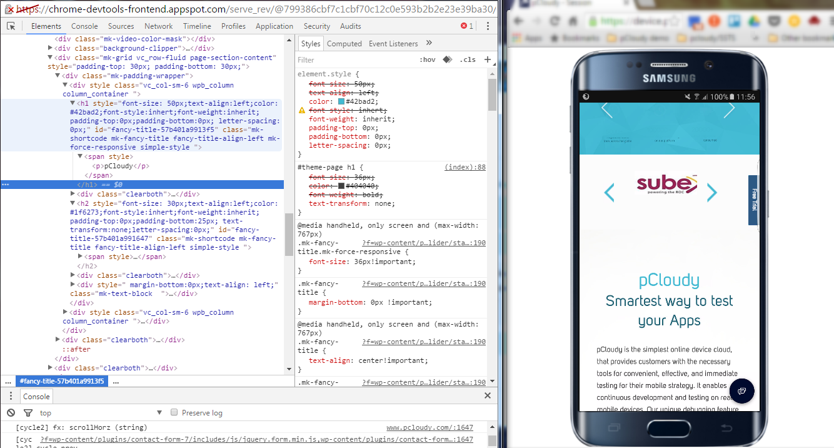Switch to the Elements tab

(46, 26)
